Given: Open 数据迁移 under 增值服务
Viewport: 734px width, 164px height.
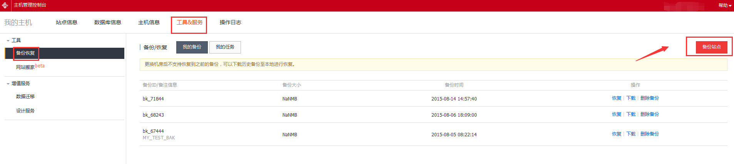Looking at the screenshot, I should coord(25,97).
